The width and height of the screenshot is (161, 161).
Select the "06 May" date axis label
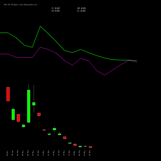[x=28, y=153]
